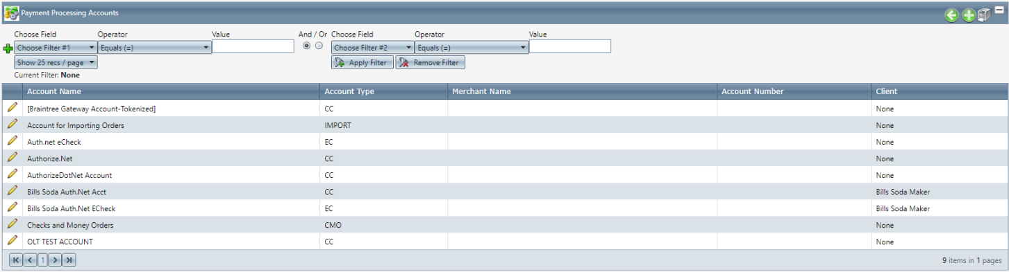Image resolution: width=1009 pixels, height=272 pixels.
Task: Edit the OLT TEST ACCOUNT row
Action: click(x=12, y=241)
